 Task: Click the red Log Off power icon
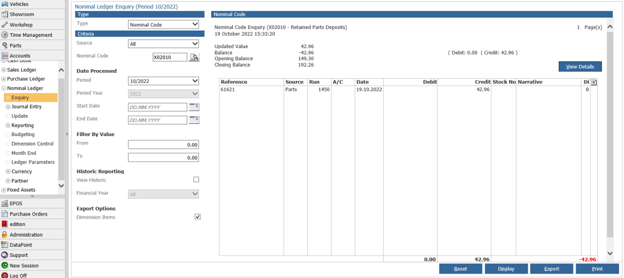pos(5,275)
